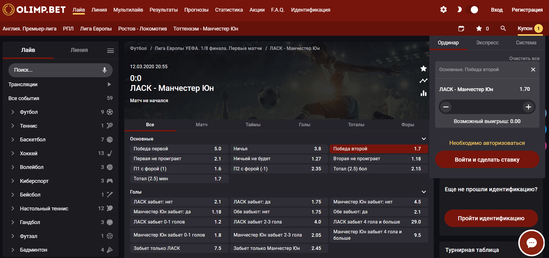Collapse the Основные markets section
The height and width of the screenshot is (258, 549).
click(424, 139)
